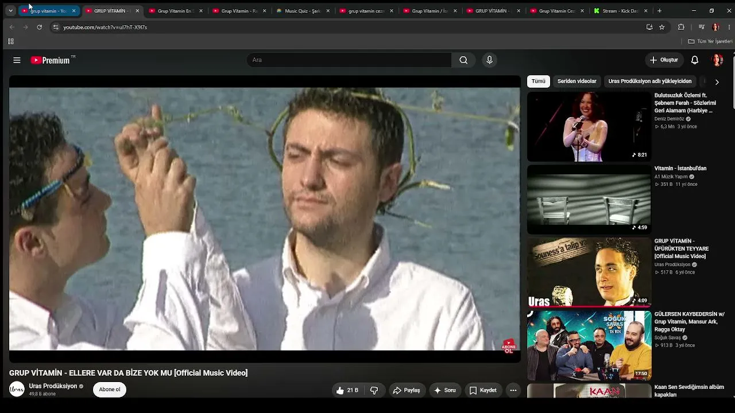Open the Vitamin - İstanbul'dan video title
735x413 pixels.
click(x=680, y=169)
